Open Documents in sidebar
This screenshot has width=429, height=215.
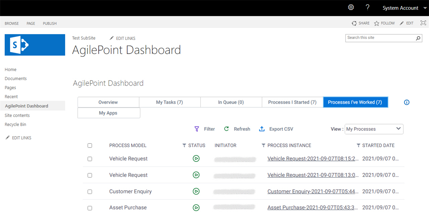[x=16, y=78]
